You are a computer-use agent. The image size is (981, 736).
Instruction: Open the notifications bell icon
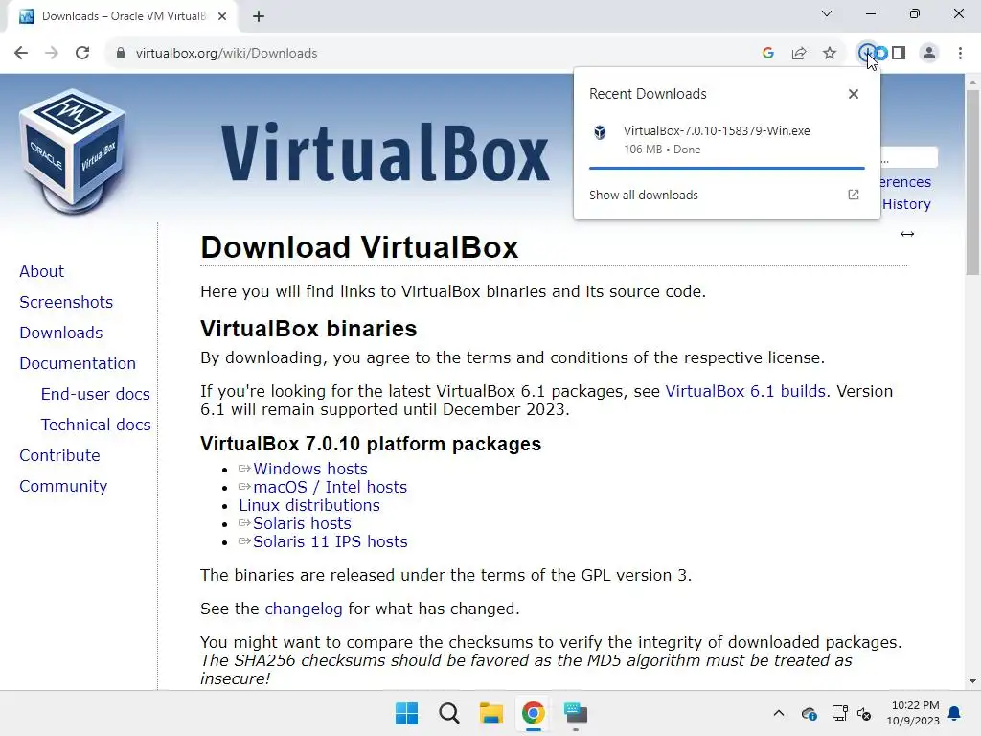(x=955, y=713)
